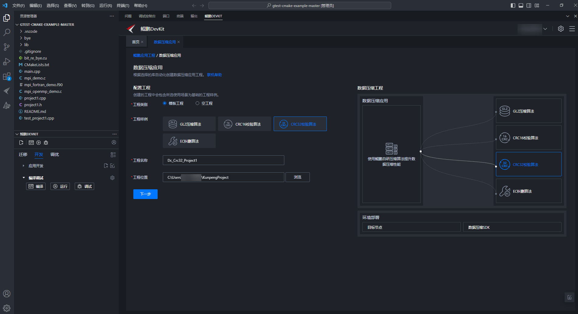578x314 pixels.
Task: Open 终端(T) menu
Action: click(x=123, y=5)
